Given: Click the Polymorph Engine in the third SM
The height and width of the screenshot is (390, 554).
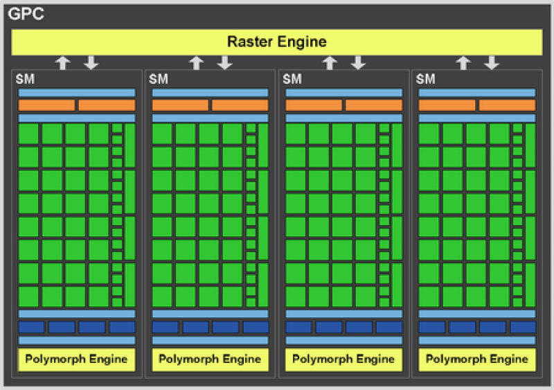Looking at the screenshot, I should click(343, 360).
